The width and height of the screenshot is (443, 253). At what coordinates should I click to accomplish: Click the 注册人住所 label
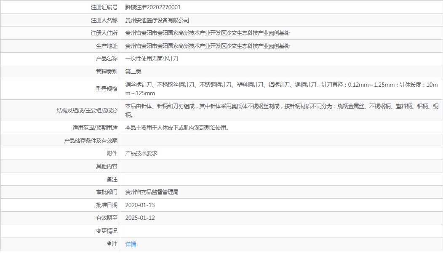(x=104, y=33)
